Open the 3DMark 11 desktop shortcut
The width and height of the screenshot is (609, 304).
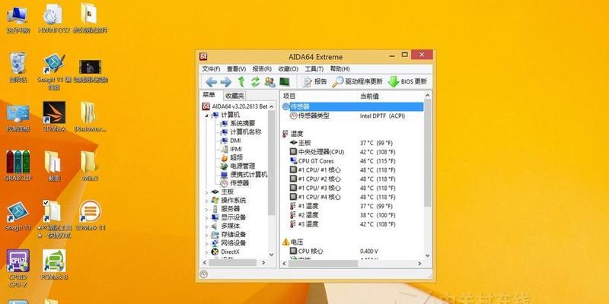pos(90,215)
